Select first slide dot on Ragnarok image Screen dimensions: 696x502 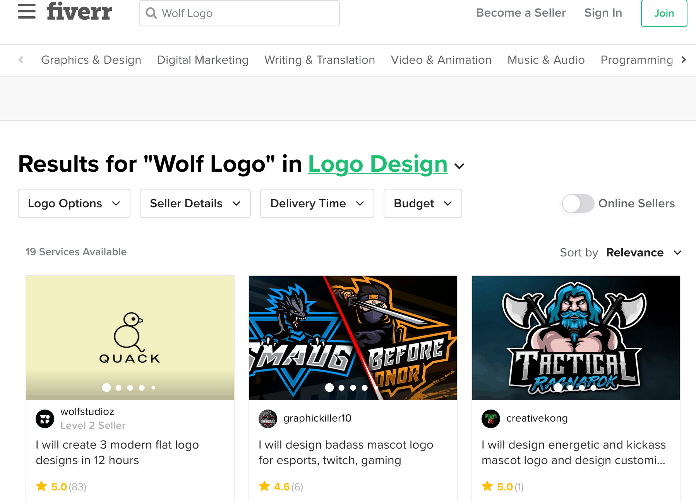click(x=558, y=388)
